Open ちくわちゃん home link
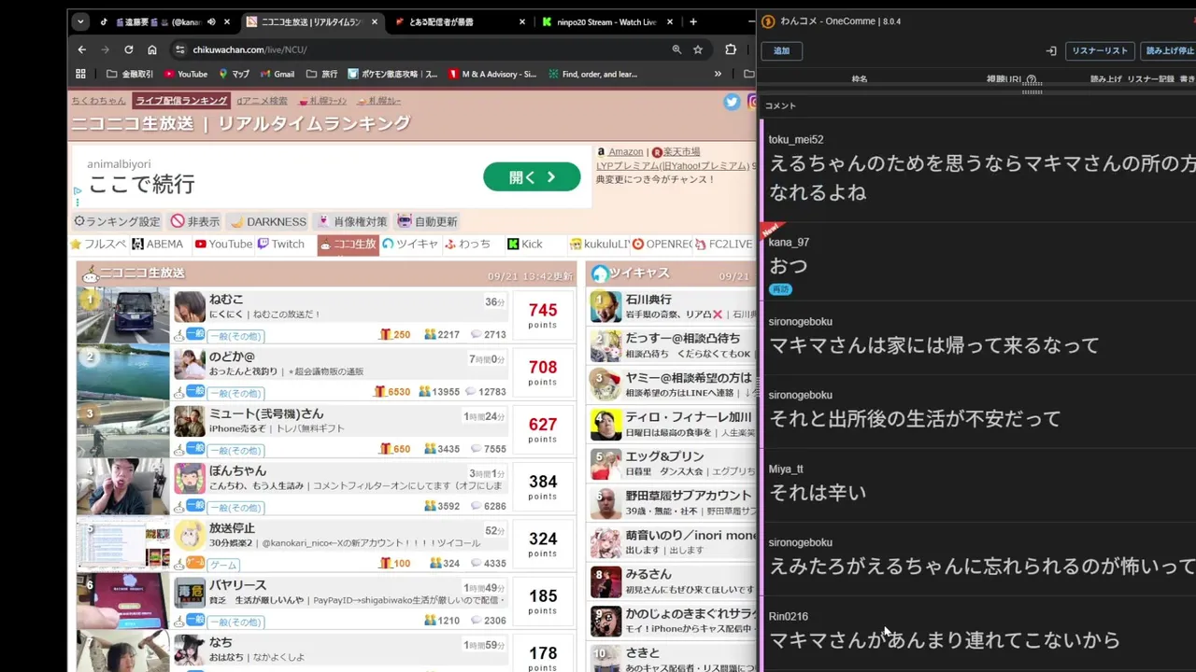 click(98, 101)
